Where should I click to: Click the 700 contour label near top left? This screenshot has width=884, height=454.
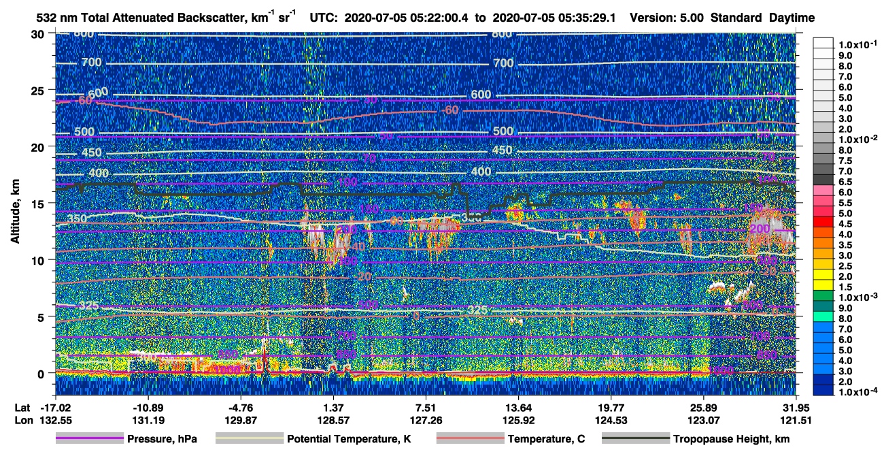(91, 63)
